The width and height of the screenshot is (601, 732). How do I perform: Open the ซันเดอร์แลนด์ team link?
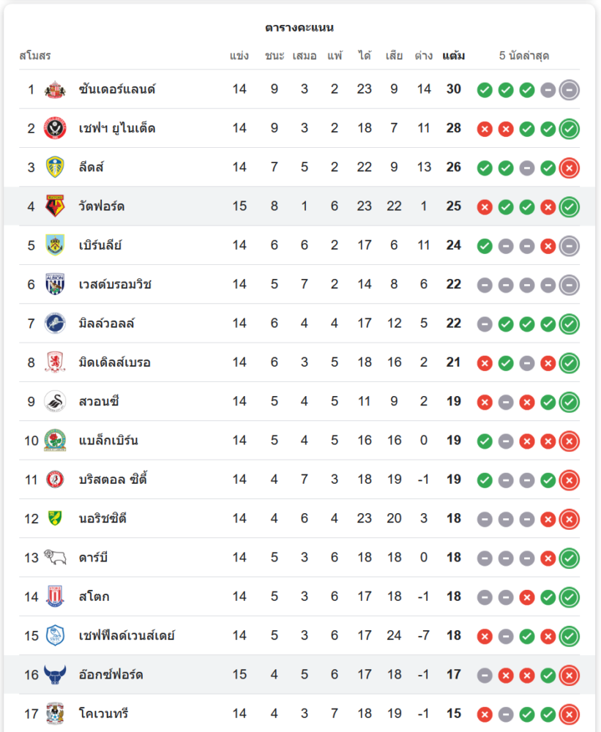coord(117,90)
